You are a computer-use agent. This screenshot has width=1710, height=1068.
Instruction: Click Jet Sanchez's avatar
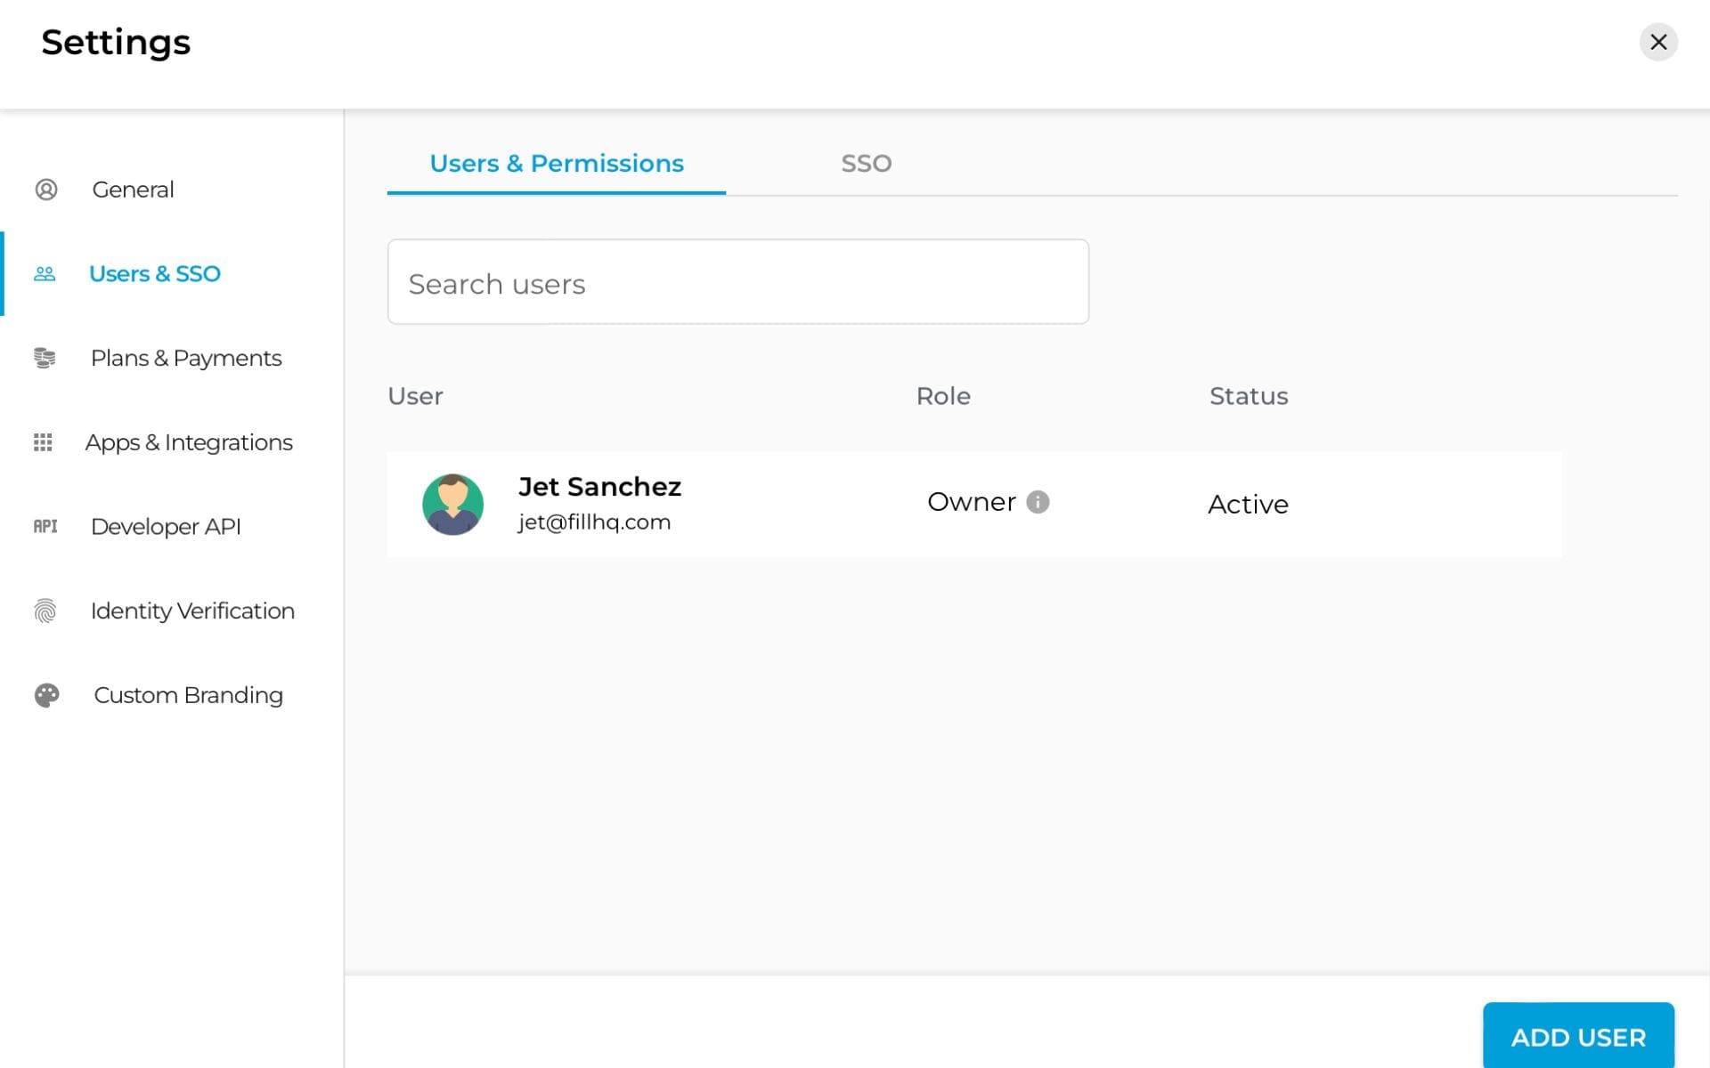[x=452, y=505]
